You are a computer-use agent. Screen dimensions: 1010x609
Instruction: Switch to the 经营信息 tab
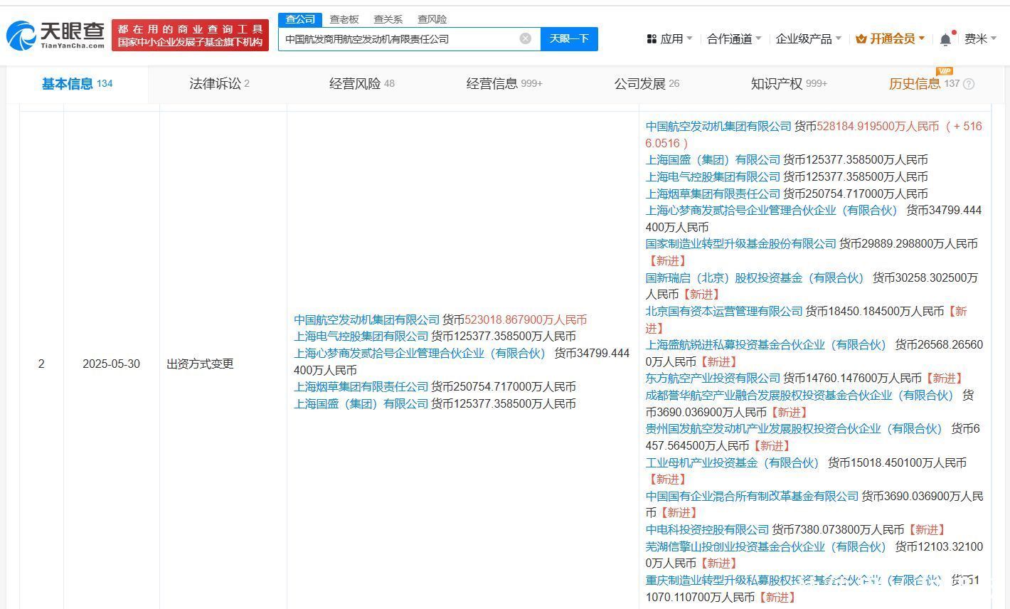504,84
